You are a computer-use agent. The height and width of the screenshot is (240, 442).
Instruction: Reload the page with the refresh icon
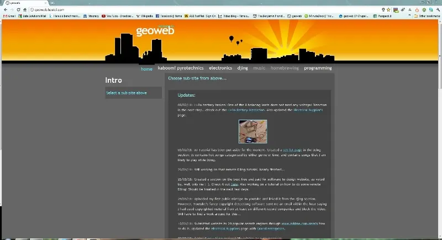18,10
